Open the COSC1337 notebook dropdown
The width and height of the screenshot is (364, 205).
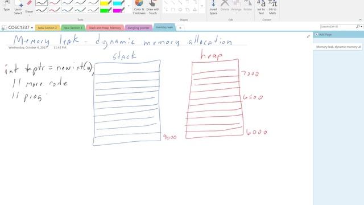pyautogui.click(x=32, y=28)
